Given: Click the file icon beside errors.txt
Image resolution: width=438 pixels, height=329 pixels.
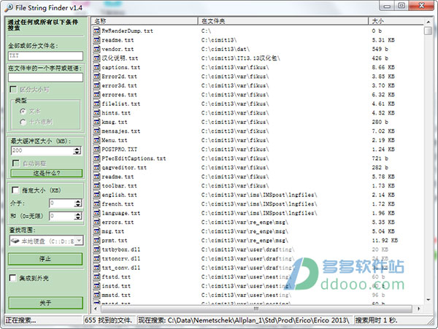Looking at the screenshot, I should coord(96,222).
